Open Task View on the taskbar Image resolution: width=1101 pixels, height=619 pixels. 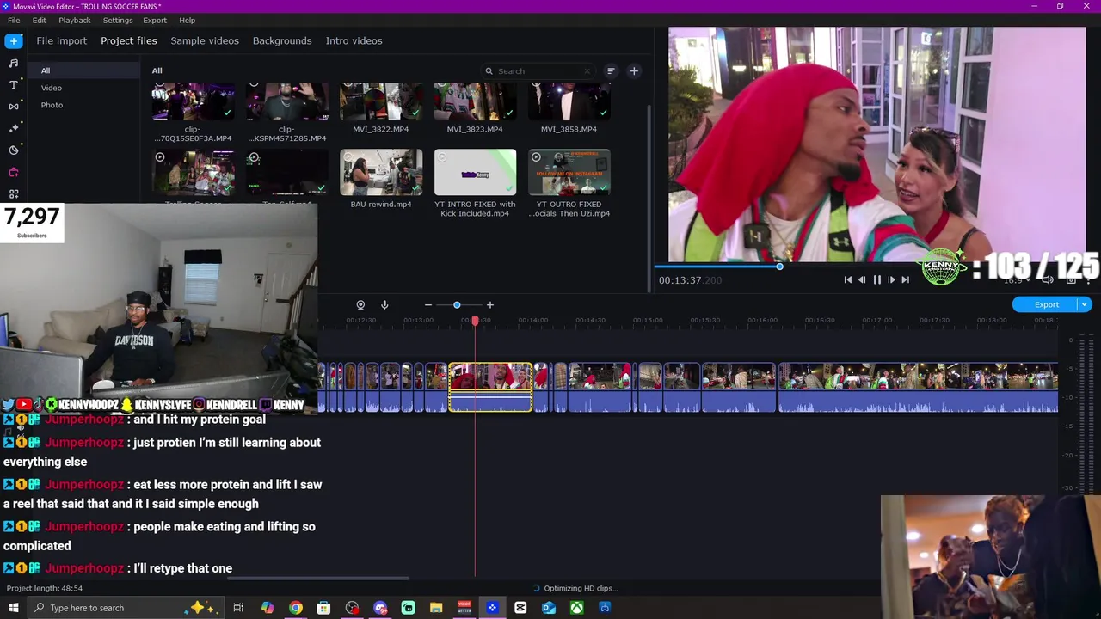pyautogui.click(x=238, y=608)
